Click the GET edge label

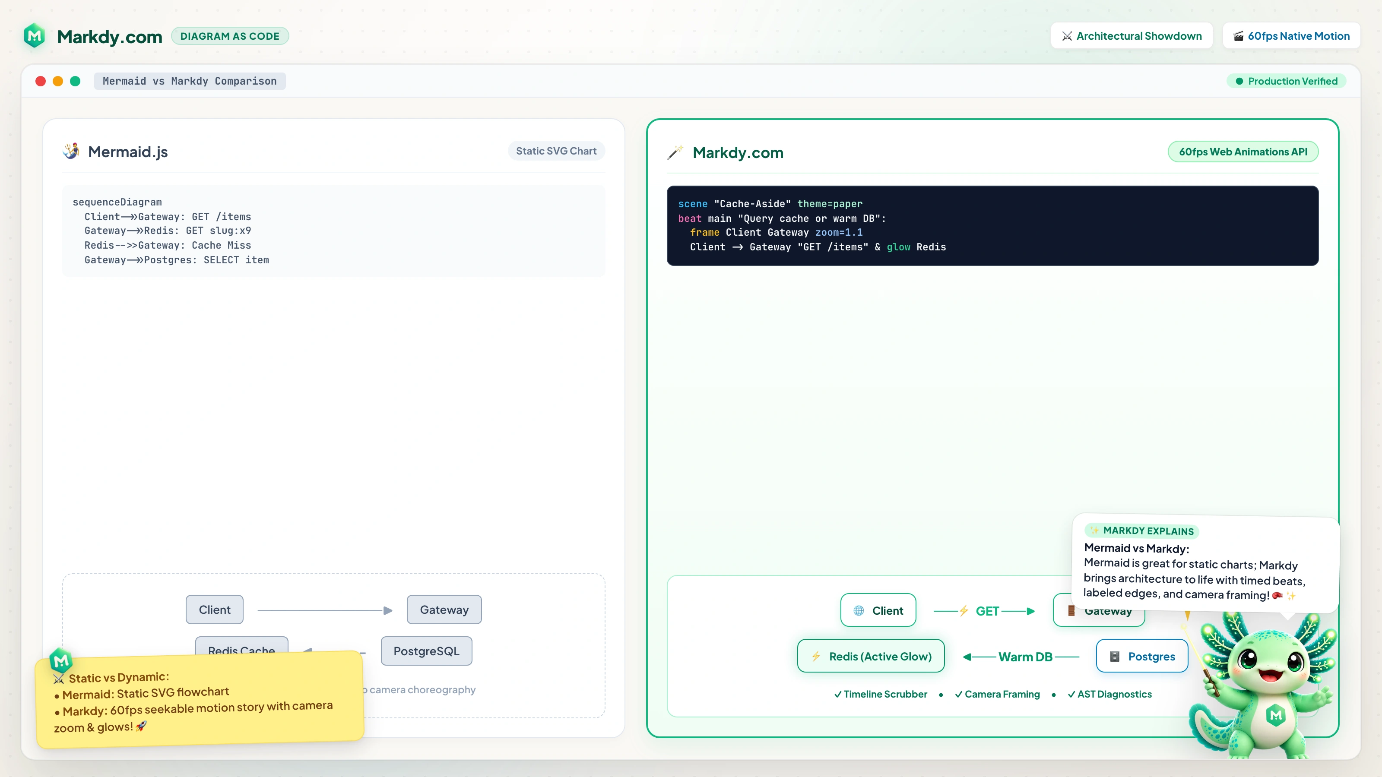[987, 611]
